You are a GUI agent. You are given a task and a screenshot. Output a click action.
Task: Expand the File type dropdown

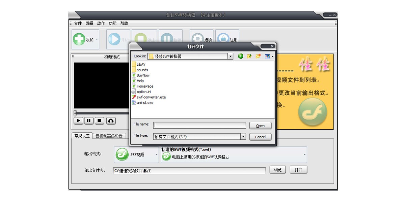tap(243, 136)
